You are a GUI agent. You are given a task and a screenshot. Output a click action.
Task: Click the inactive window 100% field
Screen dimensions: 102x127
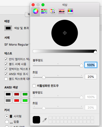tap(91, 97)
